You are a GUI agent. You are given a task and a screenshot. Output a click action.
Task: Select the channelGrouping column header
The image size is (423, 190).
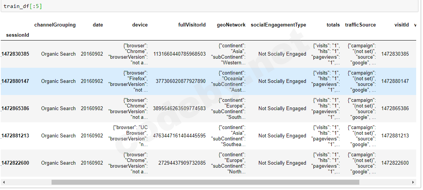pos(55,25)
